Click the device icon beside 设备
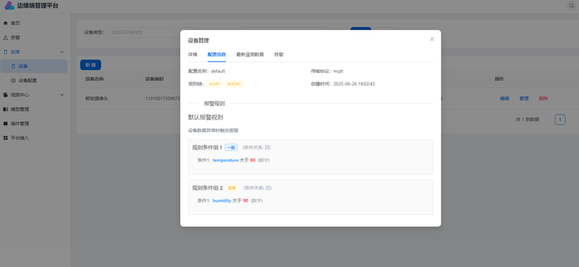The image size is (579, 267). 13,67
